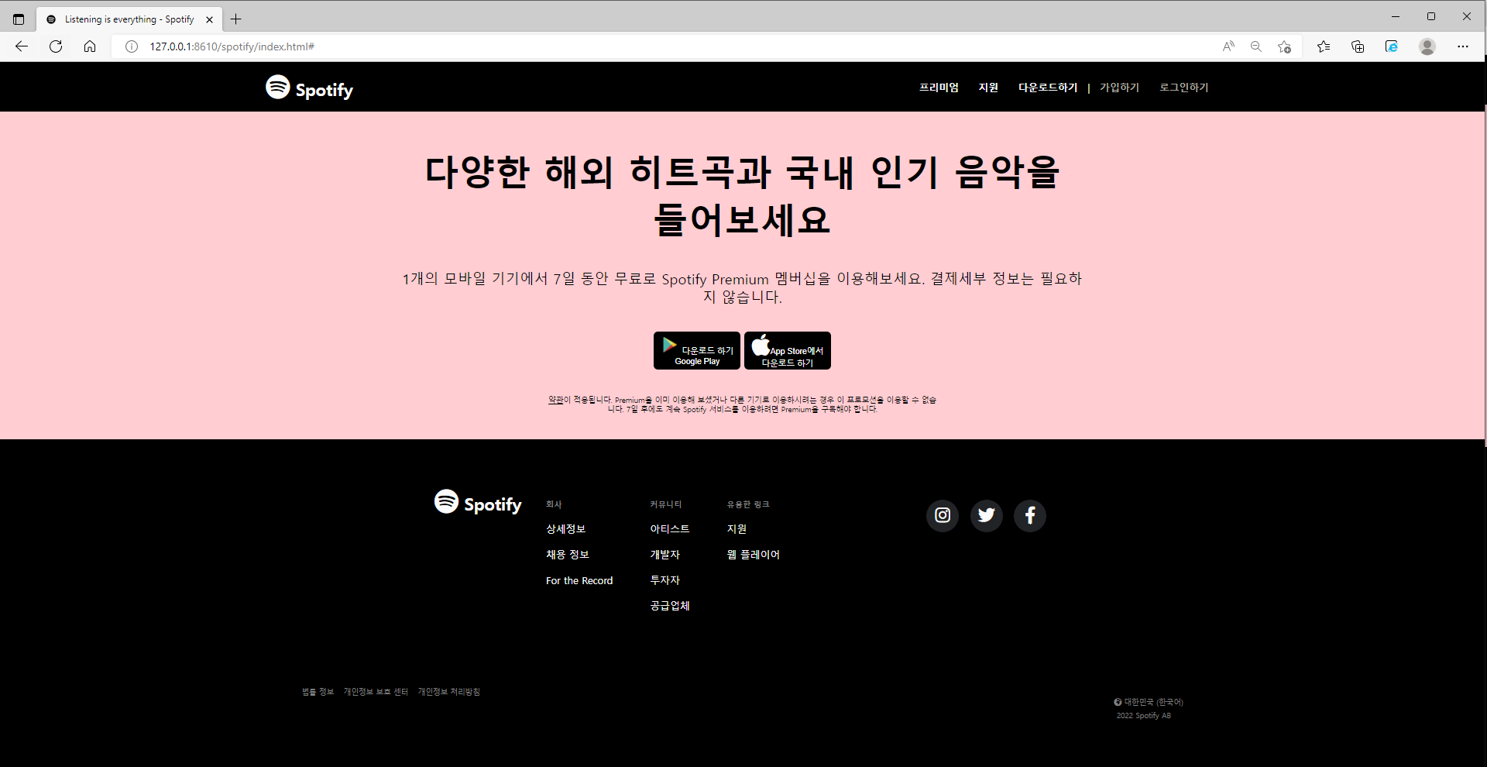The image size is (1487, 767).
Task: Open the 약관 terms link
Action: 555,400
